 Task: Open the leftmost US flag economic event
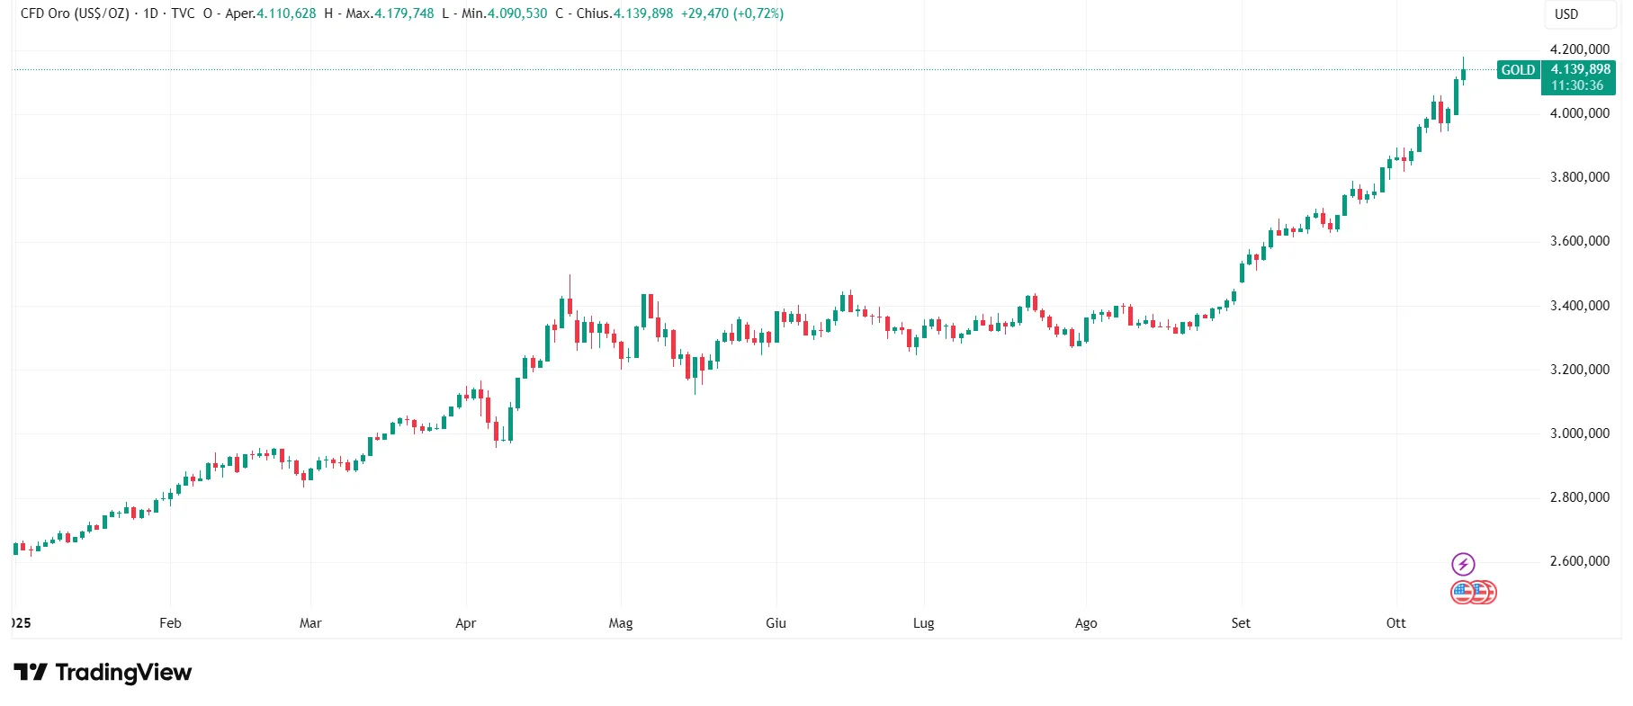pos(1461,593)
